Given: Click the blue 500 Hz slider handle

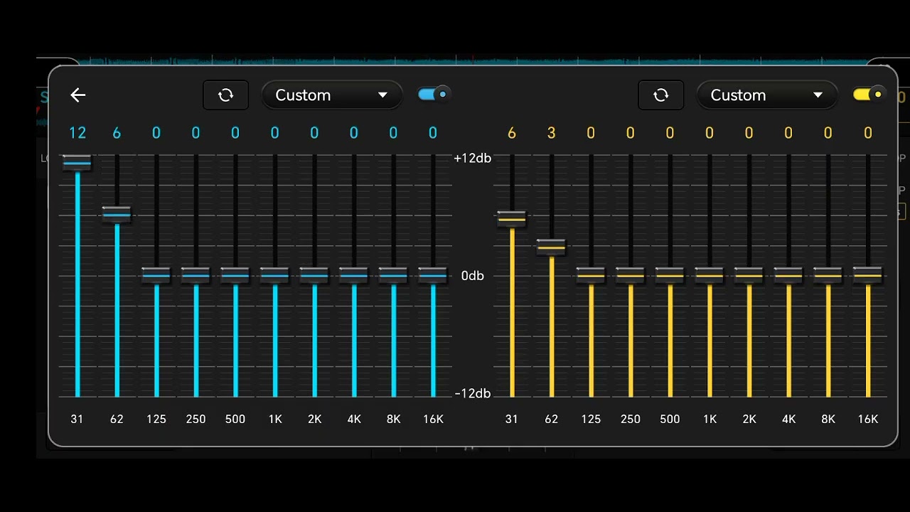Looking at the screenshot, I should (235, 275).
